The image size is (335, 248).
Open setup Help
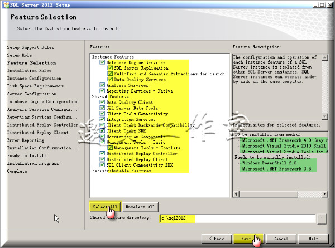(313, 239)
